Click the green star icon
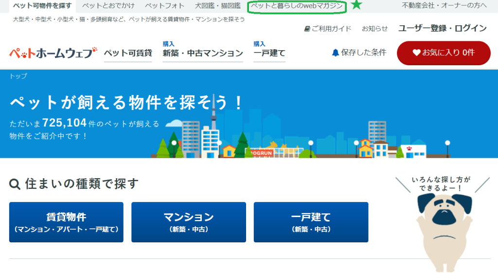This screenshot has height=275, width=498. tap(357, 5)
